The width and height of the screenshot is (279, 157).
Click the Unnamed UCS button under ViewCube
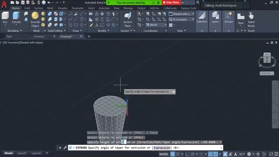267,73
